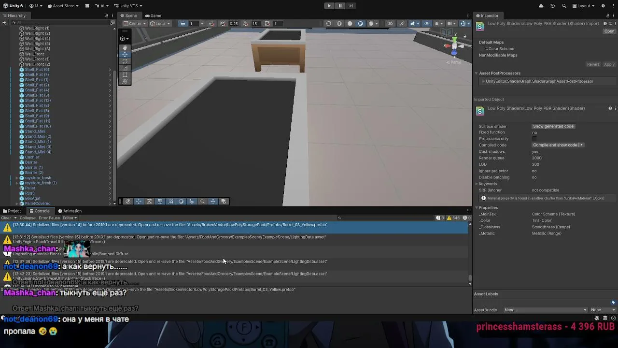Open the Console Editor dropdown
Image resolution: width=618 pixels, height=348 pixels.
click(x=70, y=218)
